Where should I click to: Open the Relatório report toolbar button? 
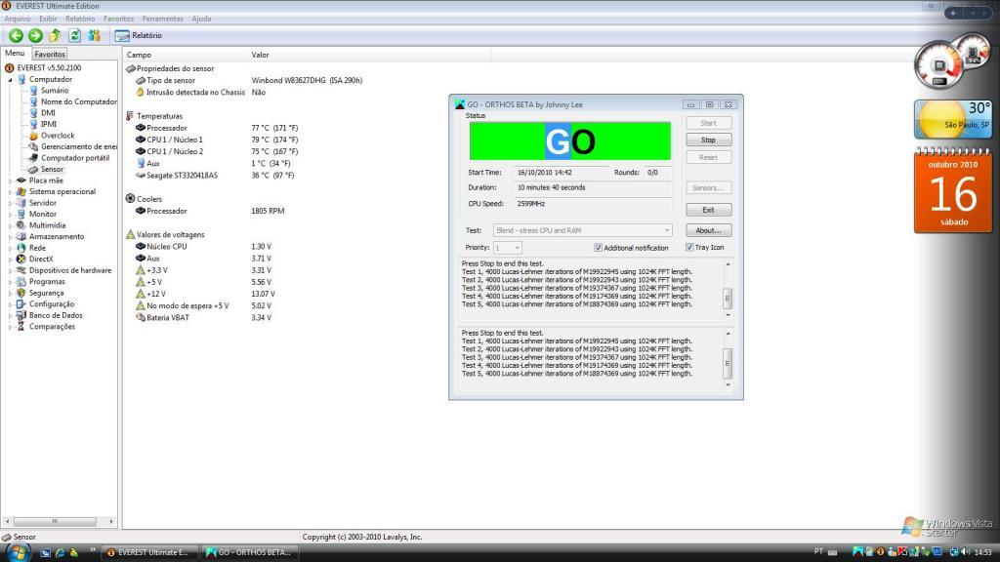[x=139, y=36]
